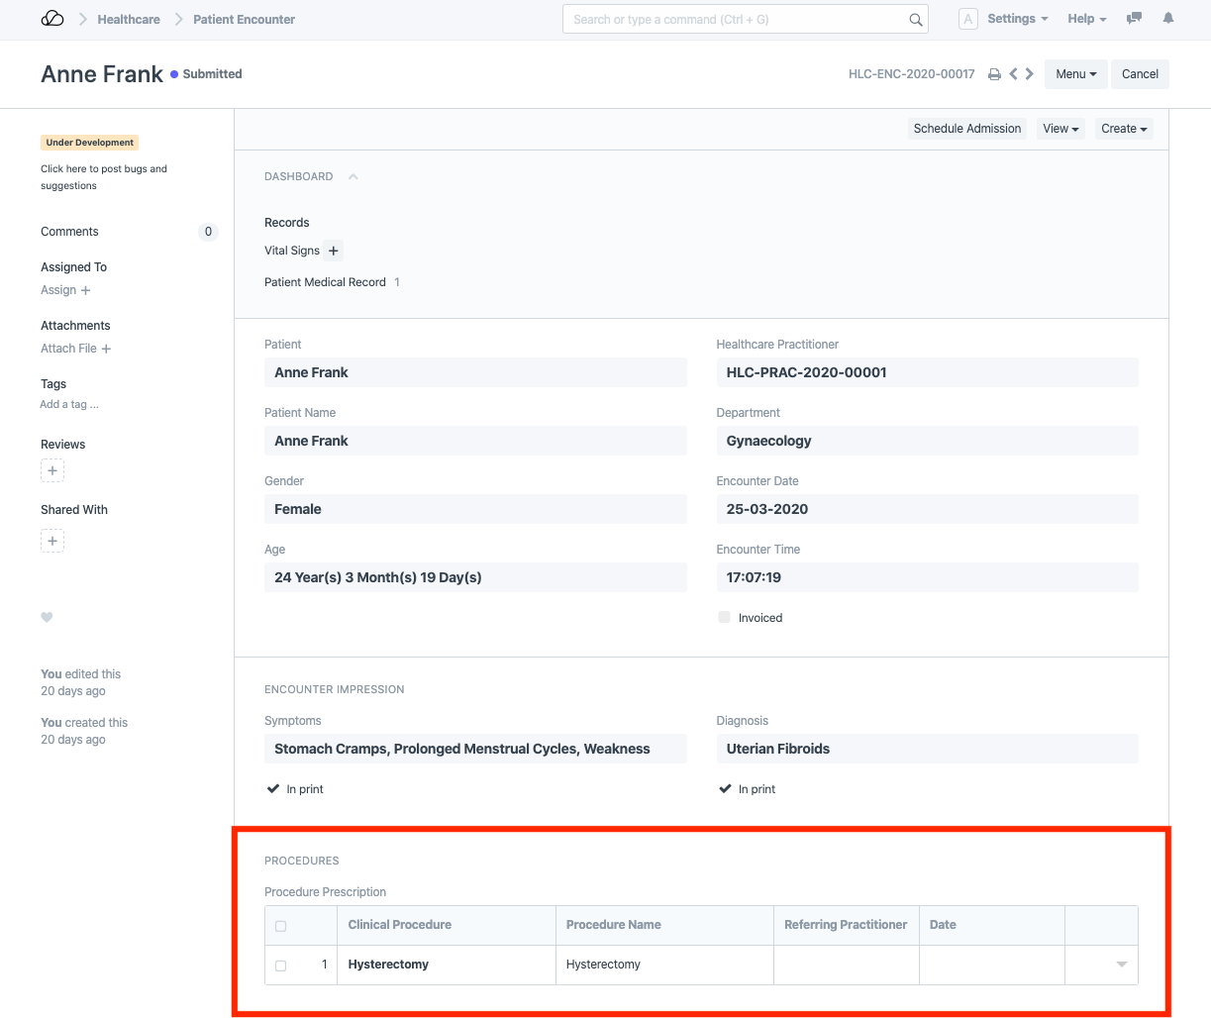This screenshot has width=1211, height=1018.
Task: Expand the Create dropdown
Action: coord(1124,129)
